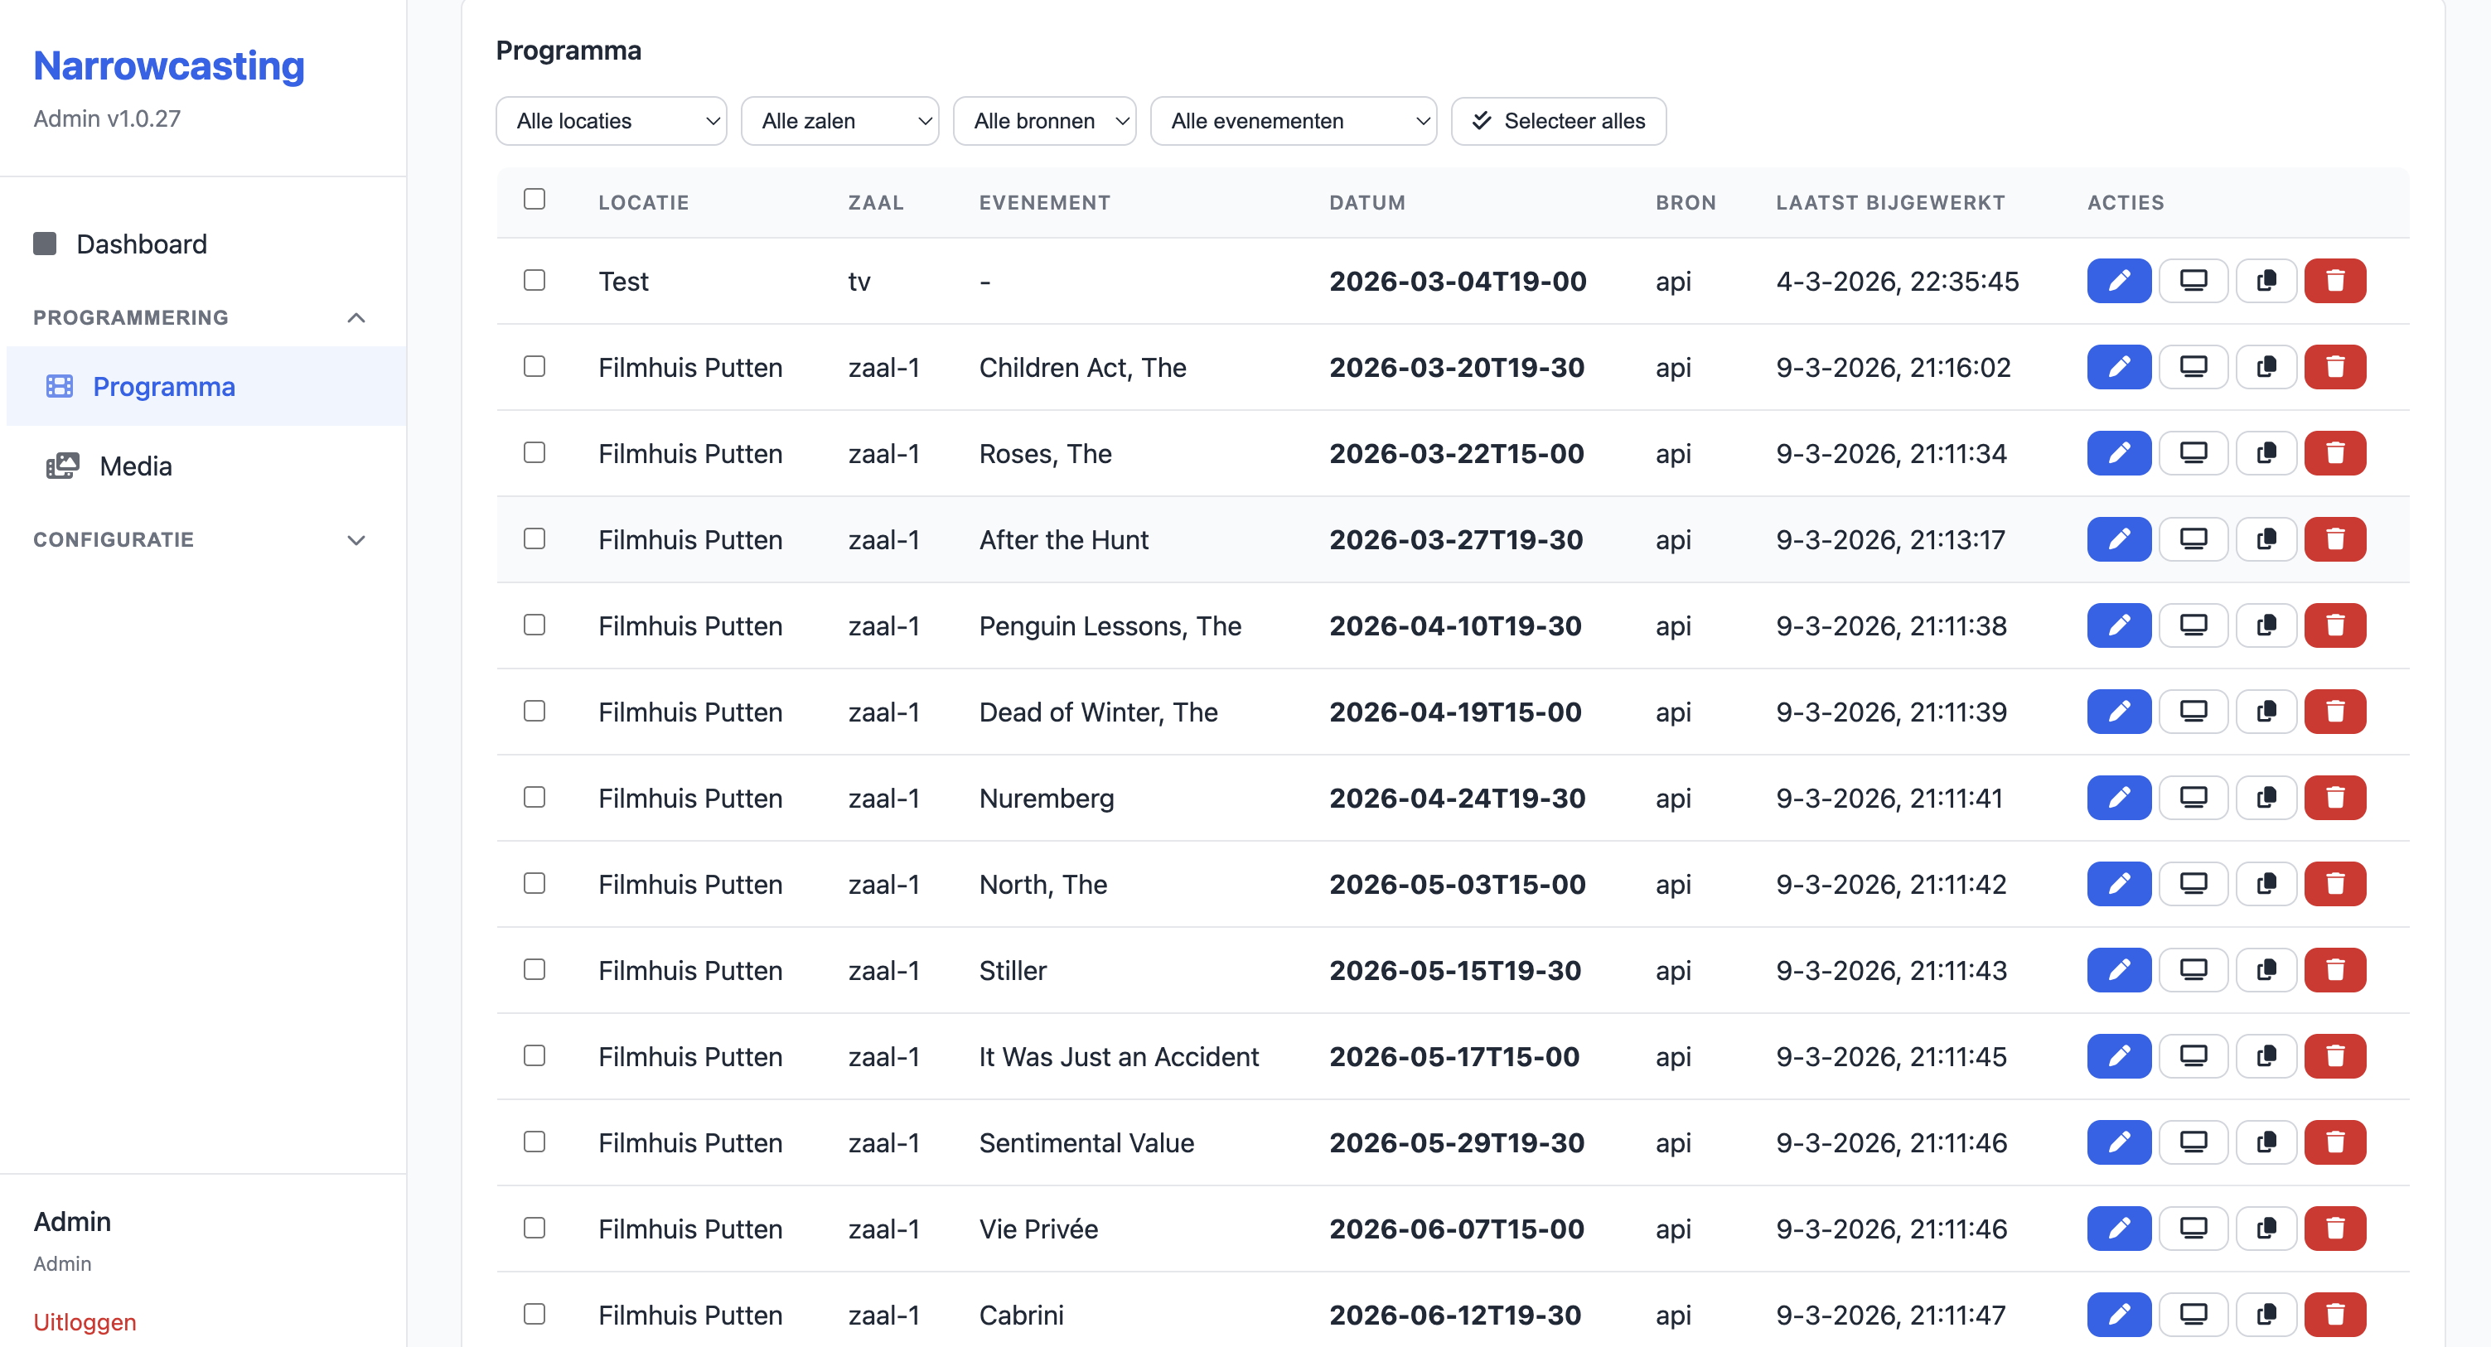Open screen preview for Stiller
Viewport: 2491px width, 1347px height.
(2192, 970)
